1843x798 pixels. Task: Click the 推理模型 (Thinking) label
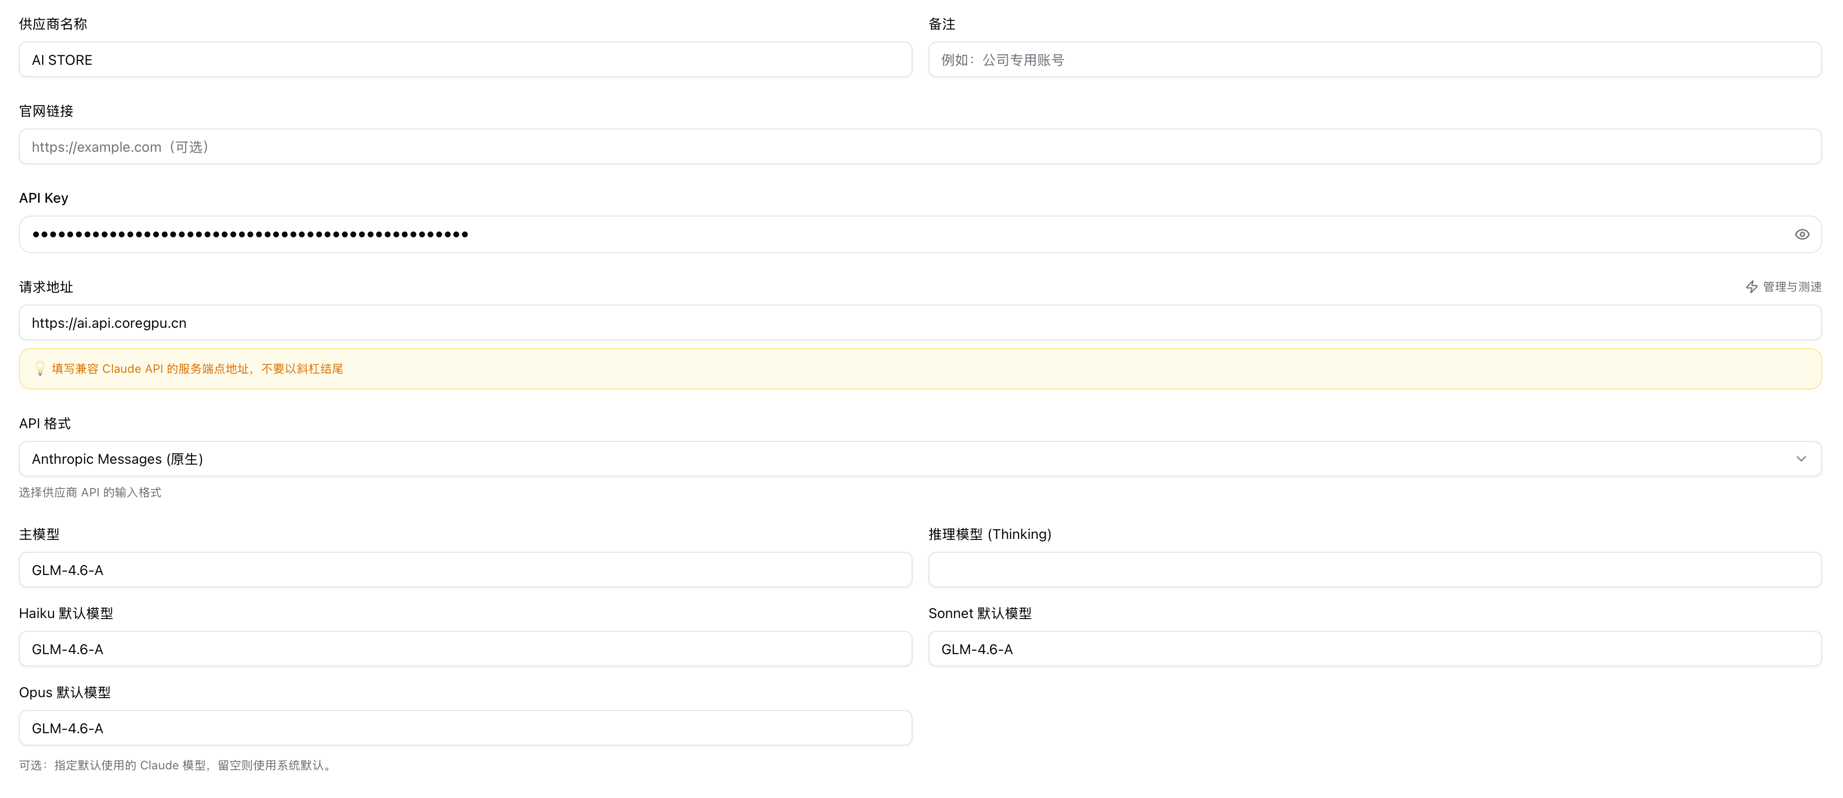pos(990,535)
